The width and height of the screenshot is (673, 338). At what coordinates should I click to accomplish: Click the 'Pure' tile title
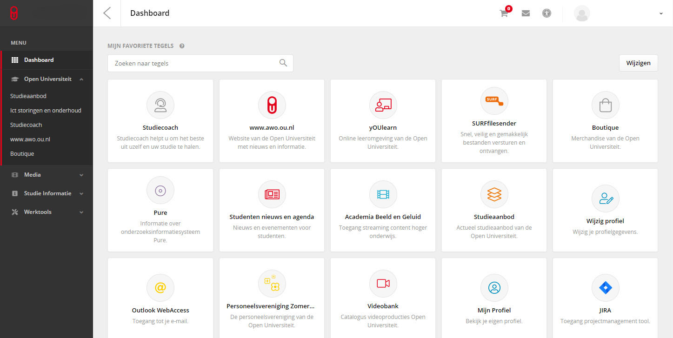pos(160,212)
